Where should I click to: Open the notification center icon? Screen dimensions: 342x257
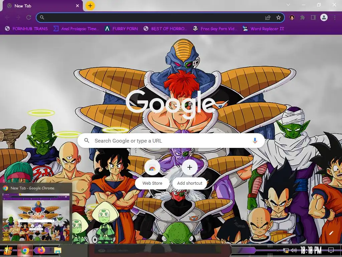click(x=331, y=250)
